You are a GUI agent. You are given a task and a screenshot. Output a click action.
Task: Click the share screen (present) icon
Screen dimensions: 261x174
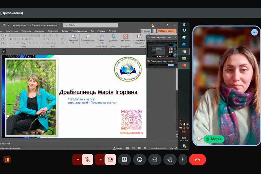point(124,159)
